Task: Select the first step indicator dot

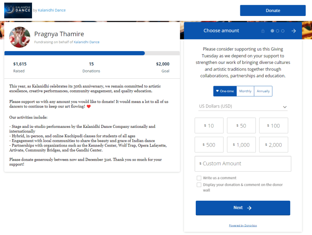Action: [272, 31]
